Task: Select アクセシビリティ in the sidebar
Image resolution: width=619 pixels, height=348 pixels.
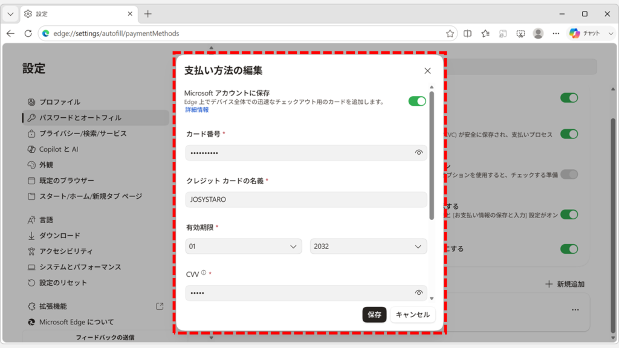Action: [96, 251]
